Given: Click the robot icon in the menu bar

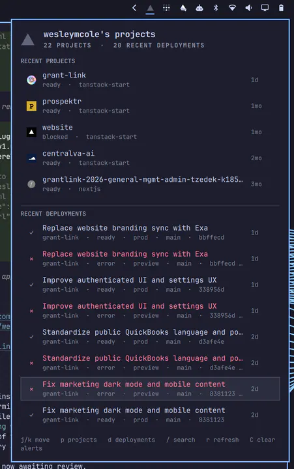Looking at the screenshot, I should [x=199, y=8].
